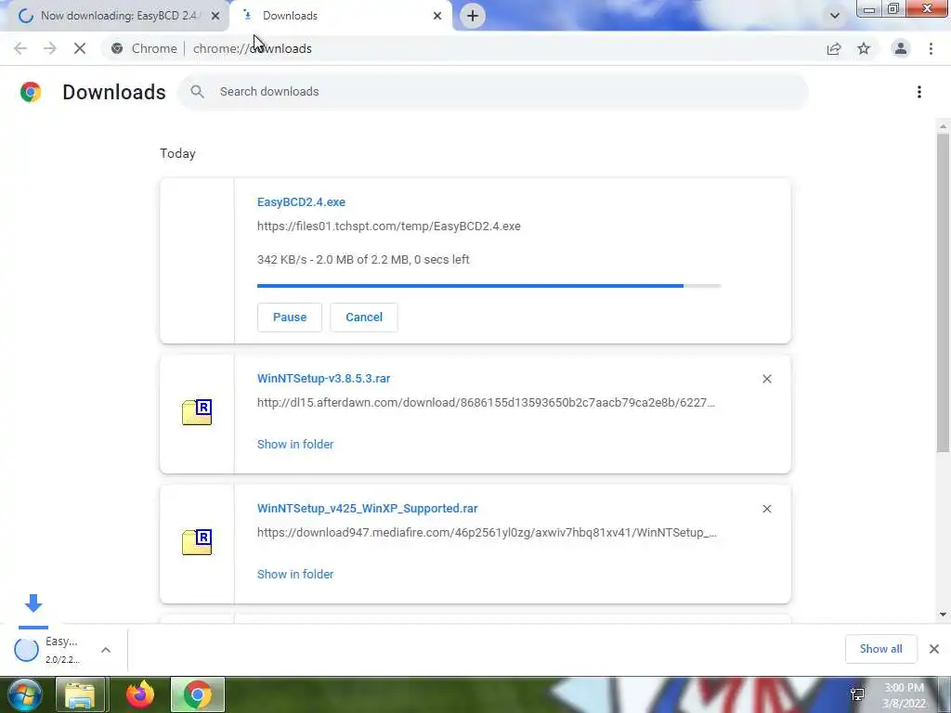Open a new tab
The width and height of the screenshot is (951, 713).
point(473,16)
